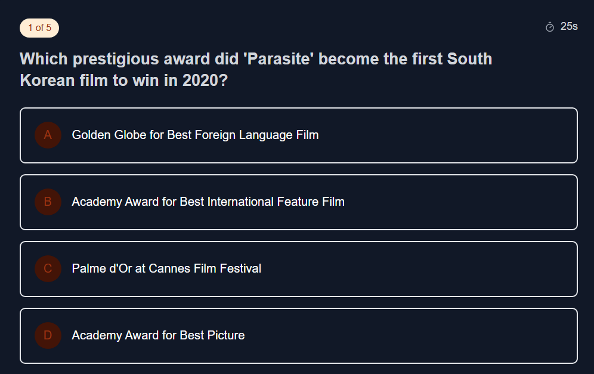Click "2020?" at the question's end
The width and height of the screenshot is (594, 374).
[205, 81]
